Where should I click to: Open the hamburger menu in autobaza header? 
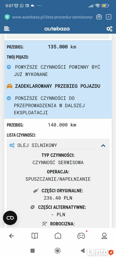coord(7,29)
